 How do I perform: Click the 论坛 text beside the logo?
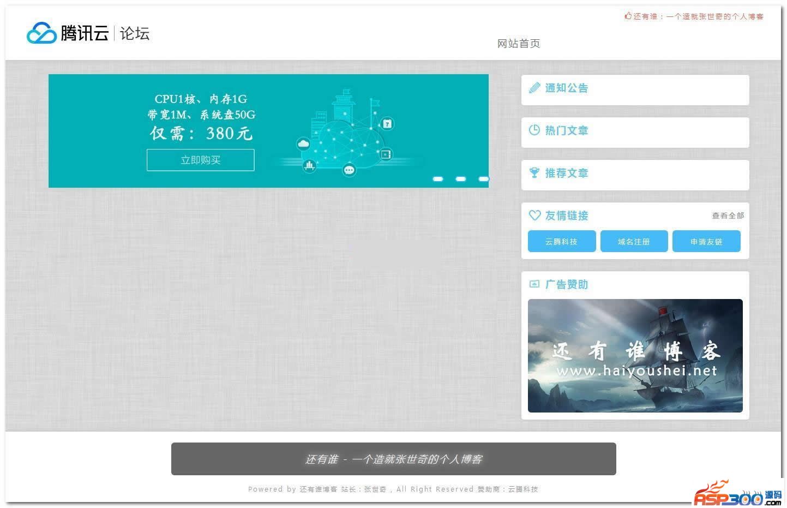[x=135, y=33]
